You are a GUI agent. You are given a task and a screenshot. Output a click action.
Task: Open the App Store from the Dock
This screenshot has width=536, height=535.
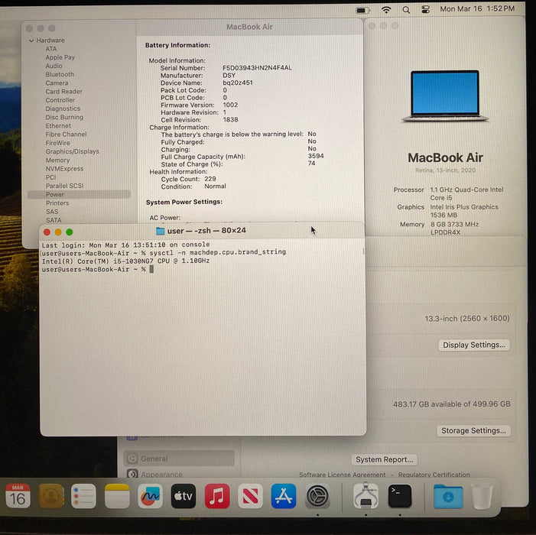click(x=284, y=496)
